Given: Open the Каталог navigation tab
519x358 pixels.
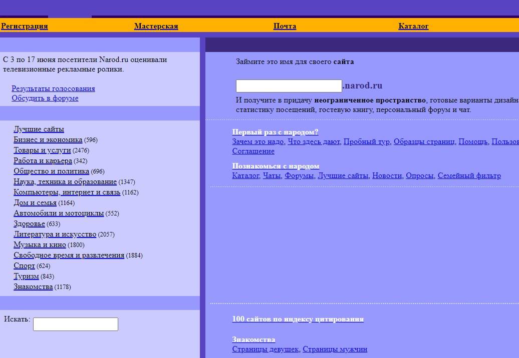Looking at the screenshot, I should click(x=413, y=26).
